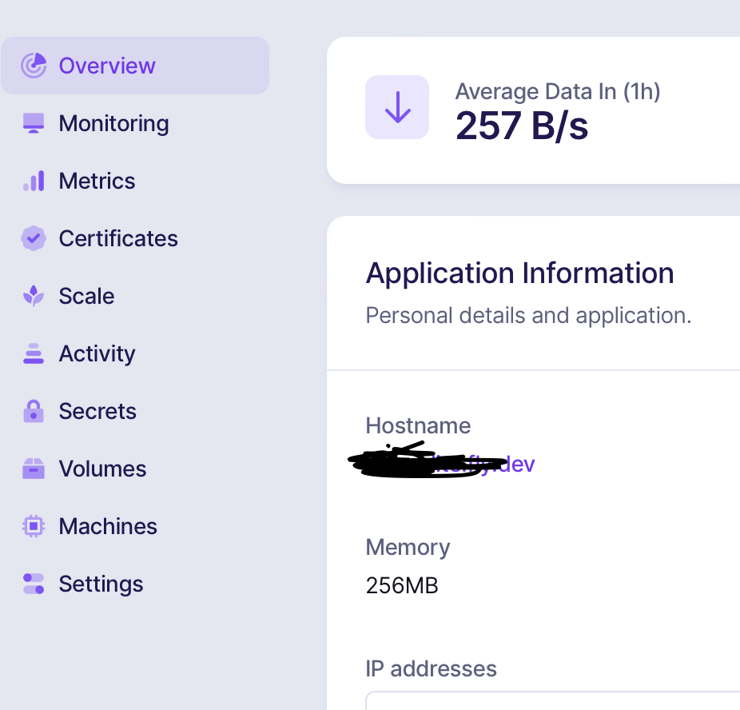The height and width of the screenshot is (710, 740).
Task: Open the Settings text label
Action: (101, 584)
